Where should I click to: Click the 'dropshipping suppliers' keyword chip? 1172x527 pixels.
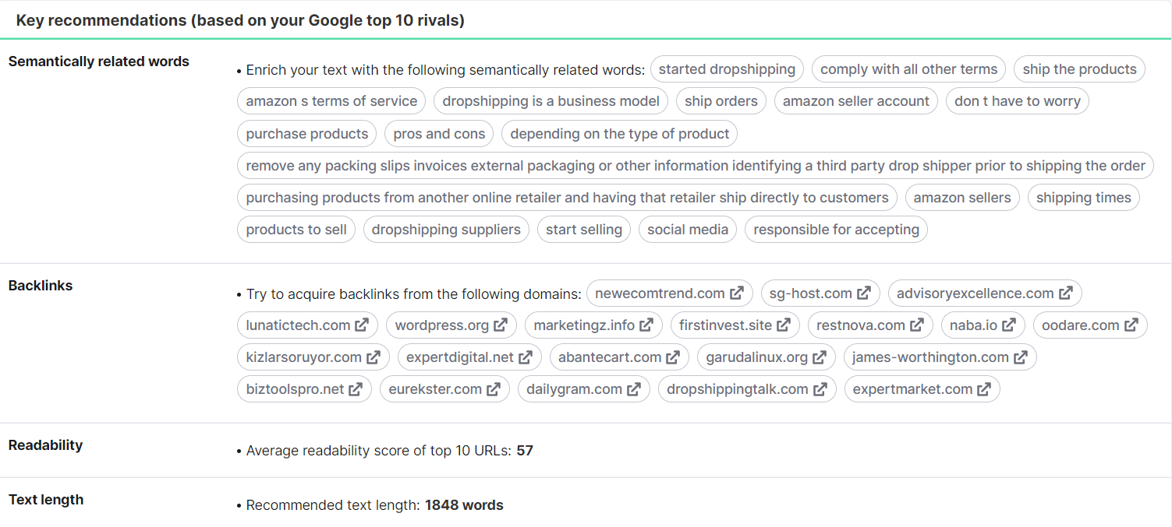pos(446,230)
